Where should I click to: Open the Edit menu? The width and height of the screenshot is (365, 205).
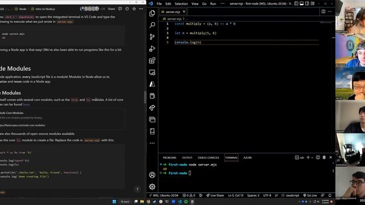[168, 4]
